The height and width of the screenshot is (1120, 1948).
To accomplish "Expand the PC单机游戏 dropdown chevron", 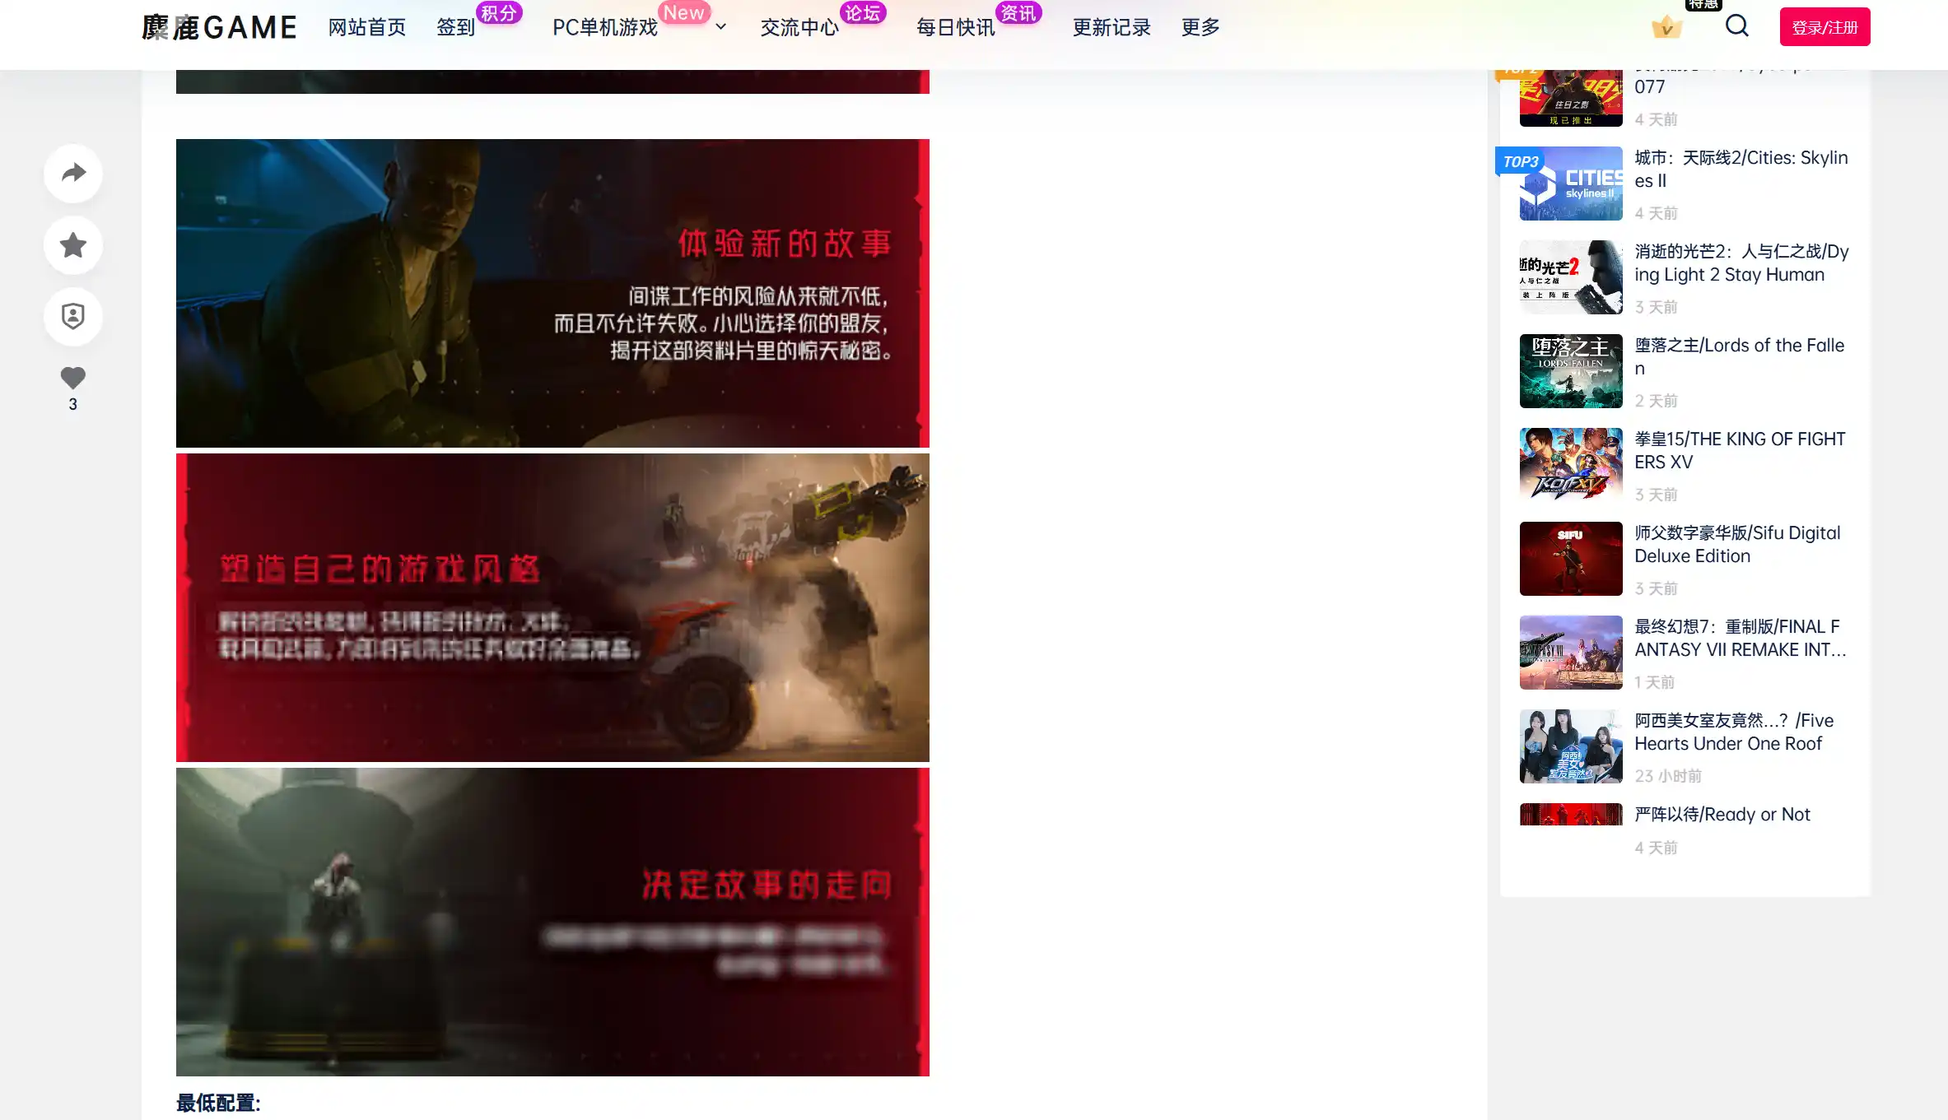I will 721,27.
